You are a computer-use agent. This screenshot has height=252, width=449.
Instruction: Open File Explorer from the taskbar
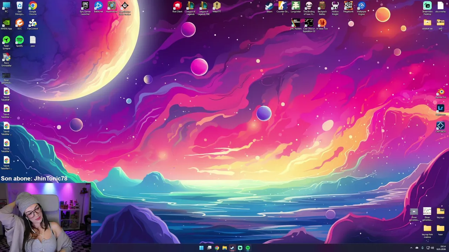click(224, 248)
